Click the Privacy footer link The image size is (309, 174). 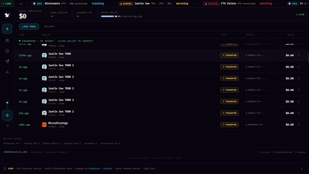tap(264, 152)
